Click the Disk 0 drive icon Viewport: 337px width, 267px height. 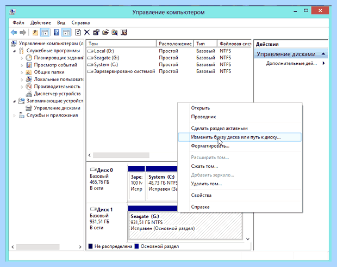point(93,169)
